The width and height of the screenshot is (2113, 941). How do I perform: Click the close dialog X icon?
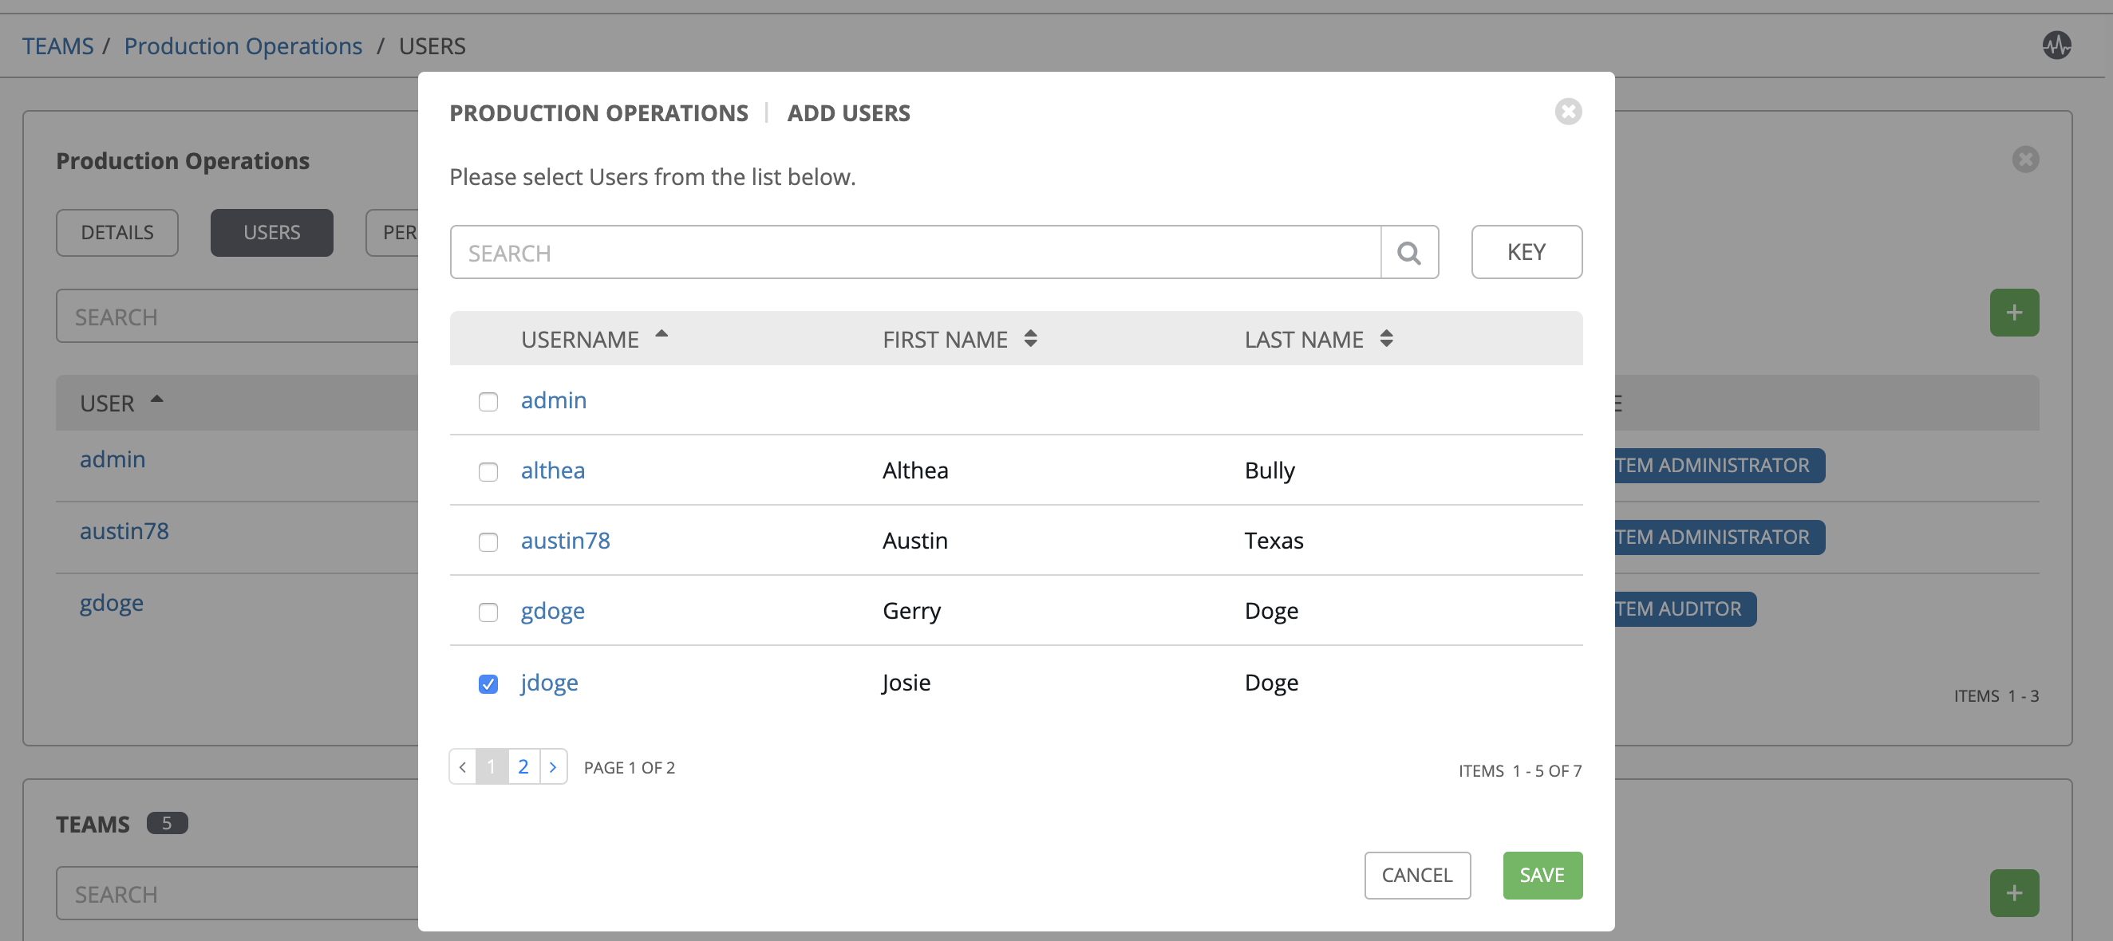[1569, 112]
